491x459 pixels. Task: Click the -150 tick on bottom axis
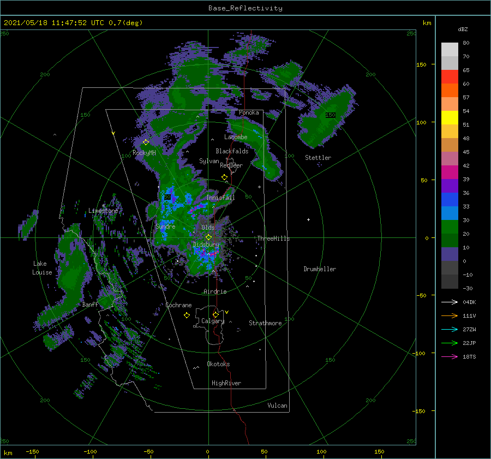point(32,452)
